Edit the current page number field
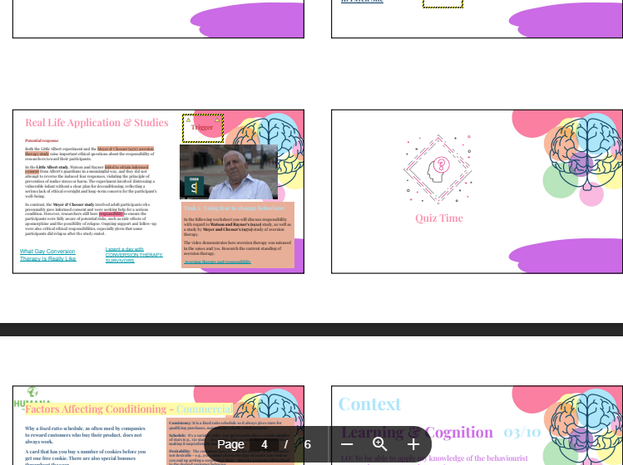The height and width of the screenshot is (465, 623). (264, 444)
